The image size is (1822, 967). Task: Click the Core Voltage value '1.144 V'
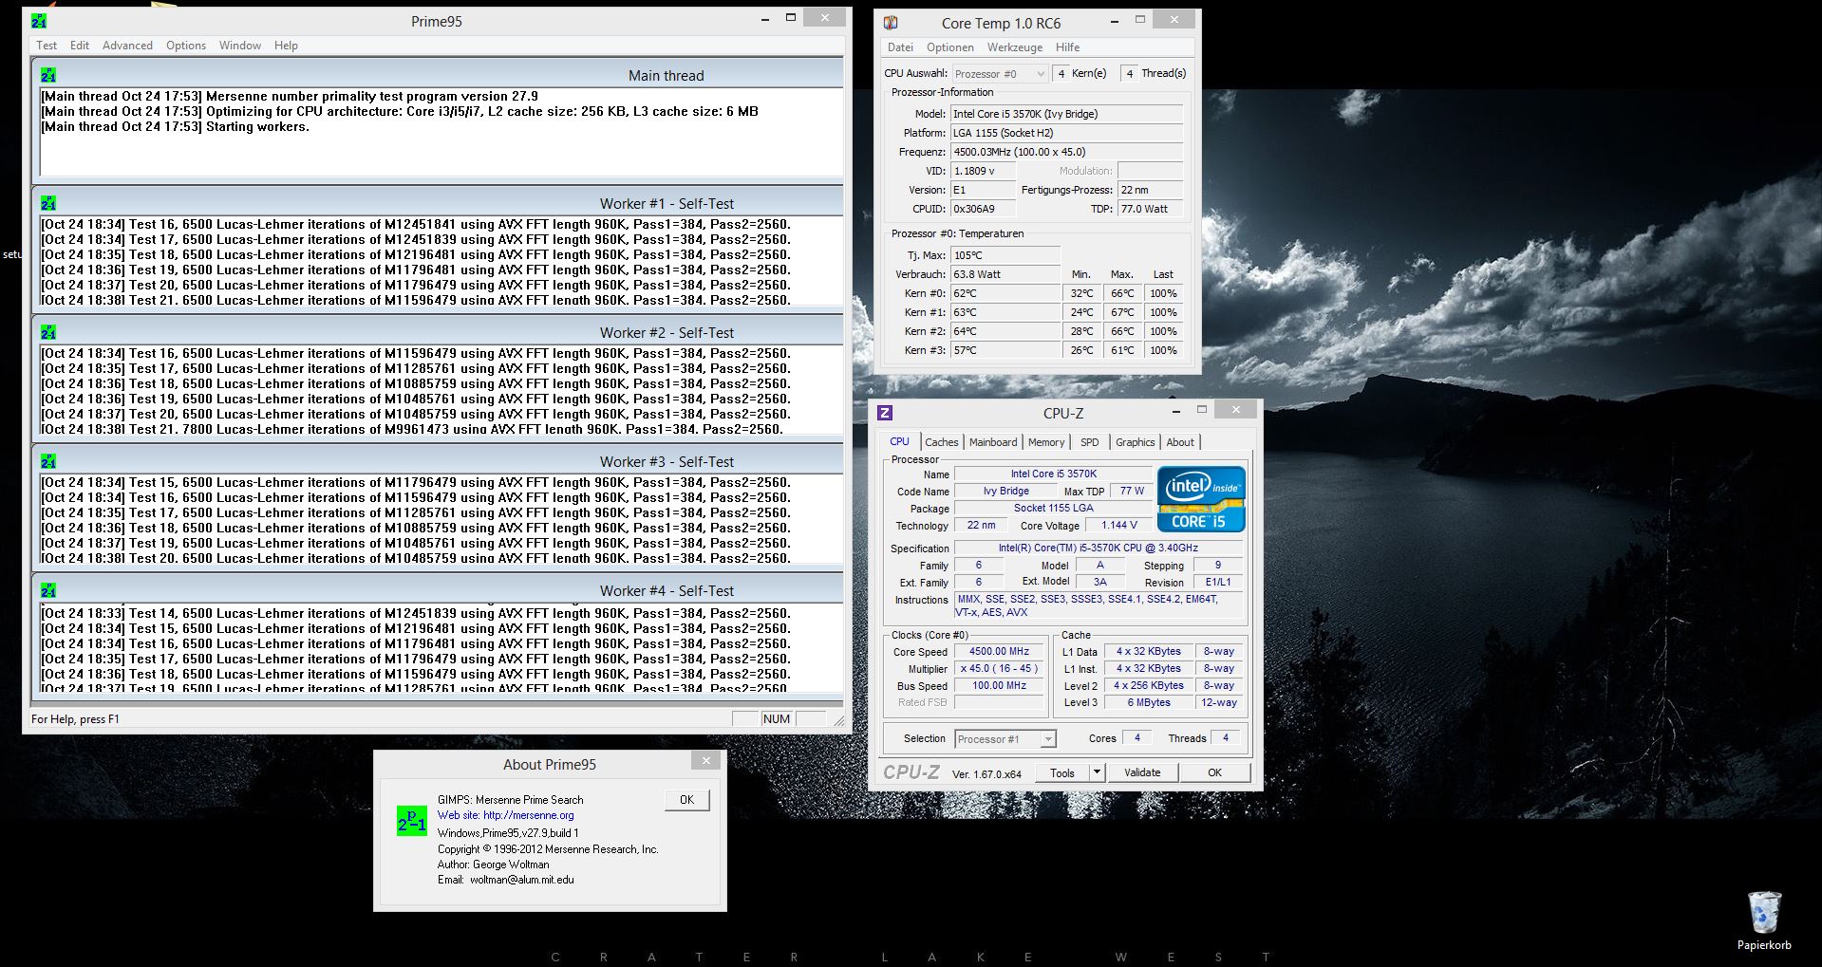pos(1118,526)
